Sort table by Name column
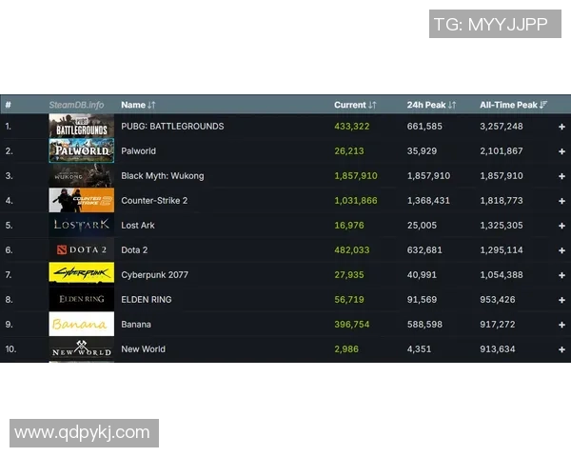Viewport: 571px width, 457px height. pos(138,105)
